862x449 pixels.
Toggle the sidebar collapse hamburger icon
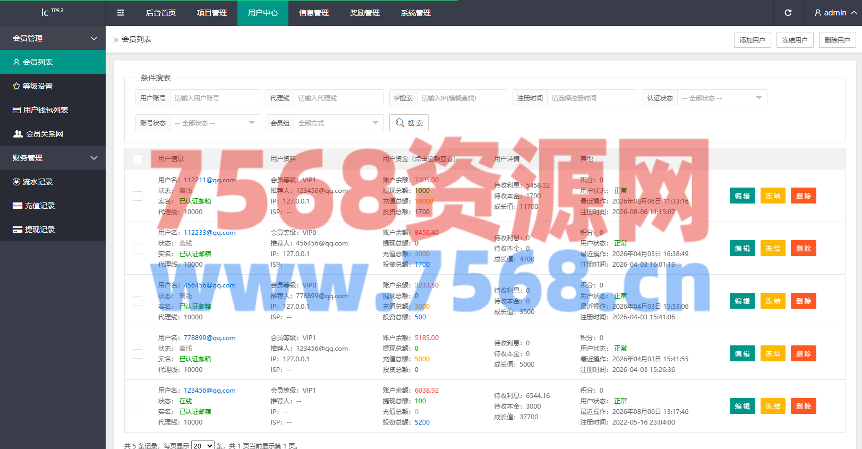(121, 13)
